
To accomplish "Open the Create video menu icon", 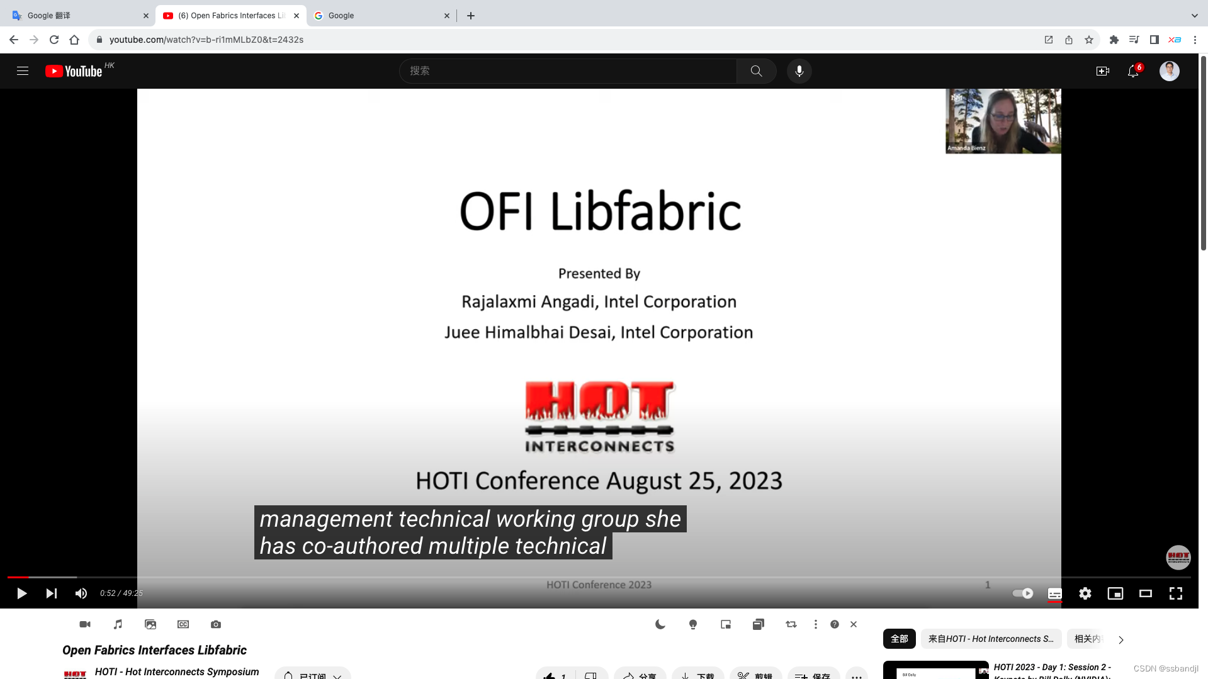I will (1103, 71).
